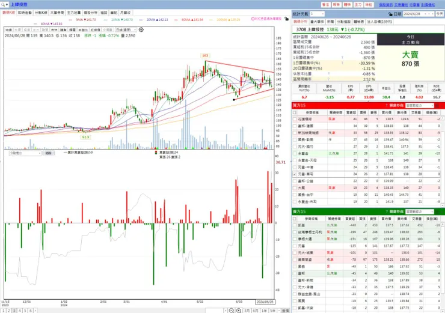Open the 日期 2024/6/28 date dropdown

pos(425,14)
